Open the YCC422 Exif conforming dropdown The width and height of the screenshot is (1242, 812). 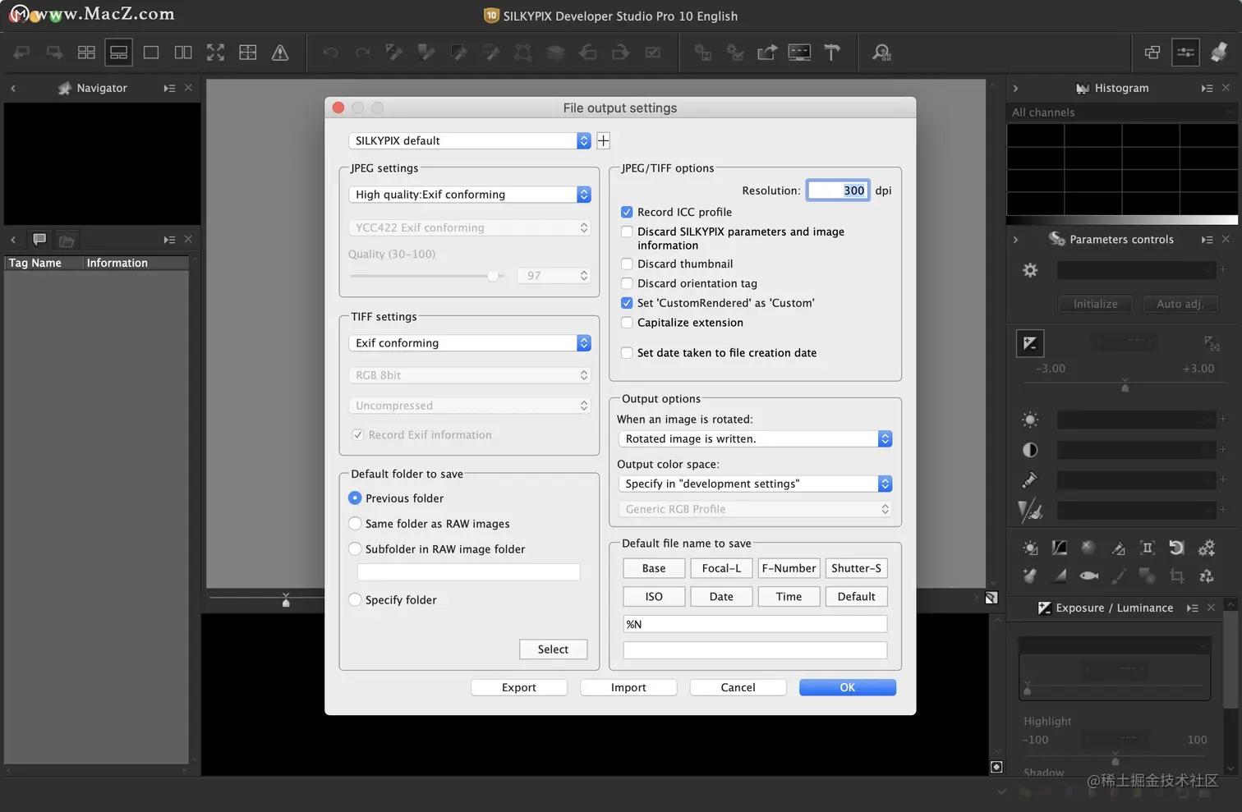470,227
